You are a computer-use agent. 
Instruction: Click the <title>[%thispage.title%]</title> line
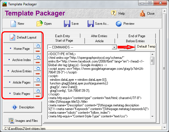[x=68, y=102]
